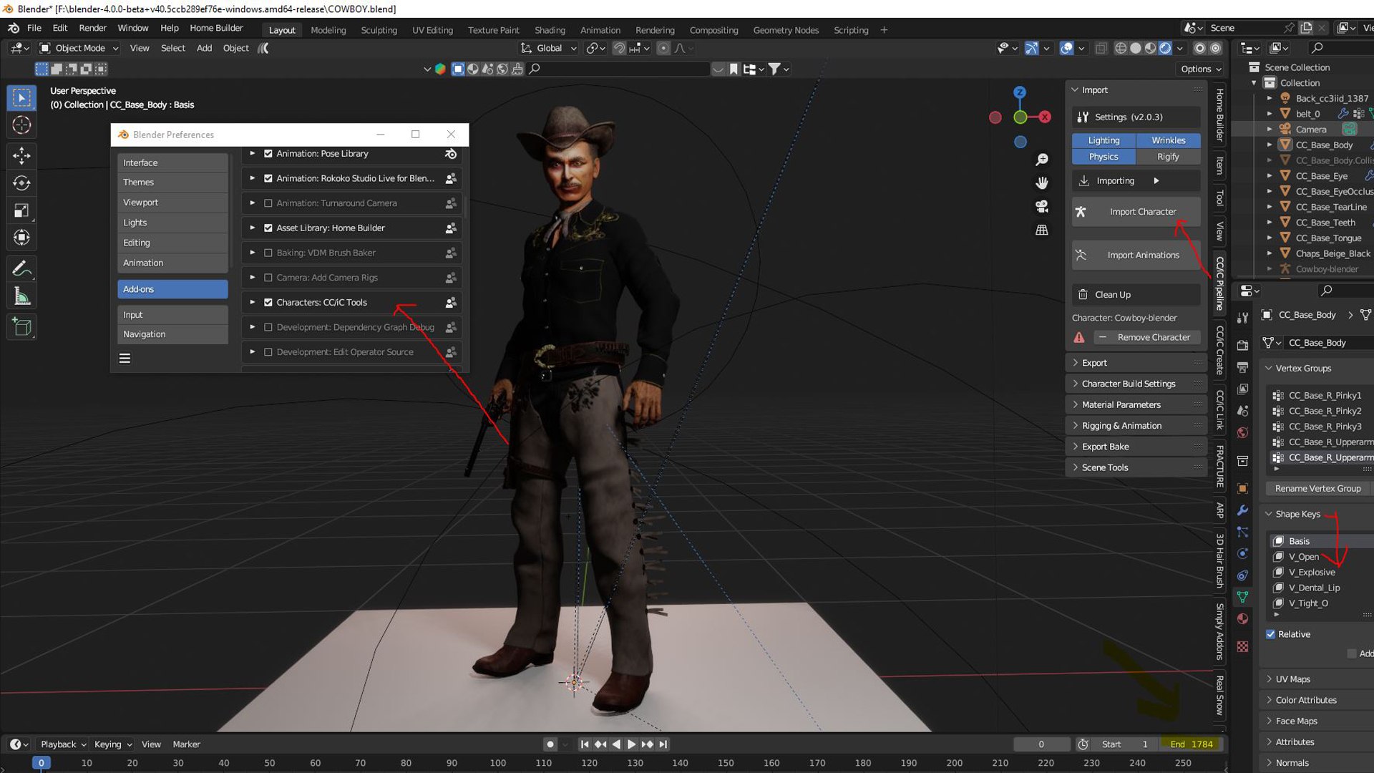This screenshot has height=773, width=1374.
Task: Expand the Scene Tools panel
Action: point(1136,467)
